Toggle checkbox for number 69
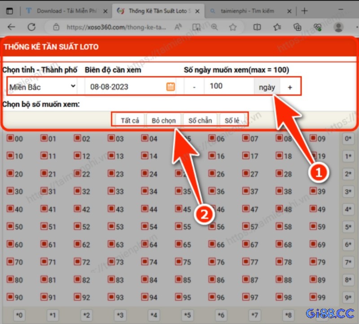Screen dimensions: 359x324 point(313,244)
